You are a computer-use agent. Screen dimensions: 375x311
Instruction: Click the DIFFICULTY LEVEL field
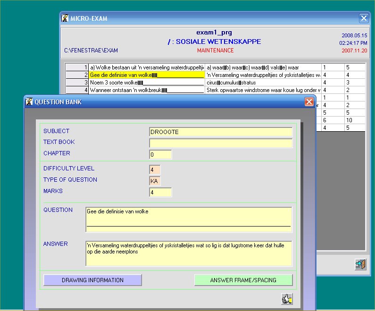pos(155,170)
